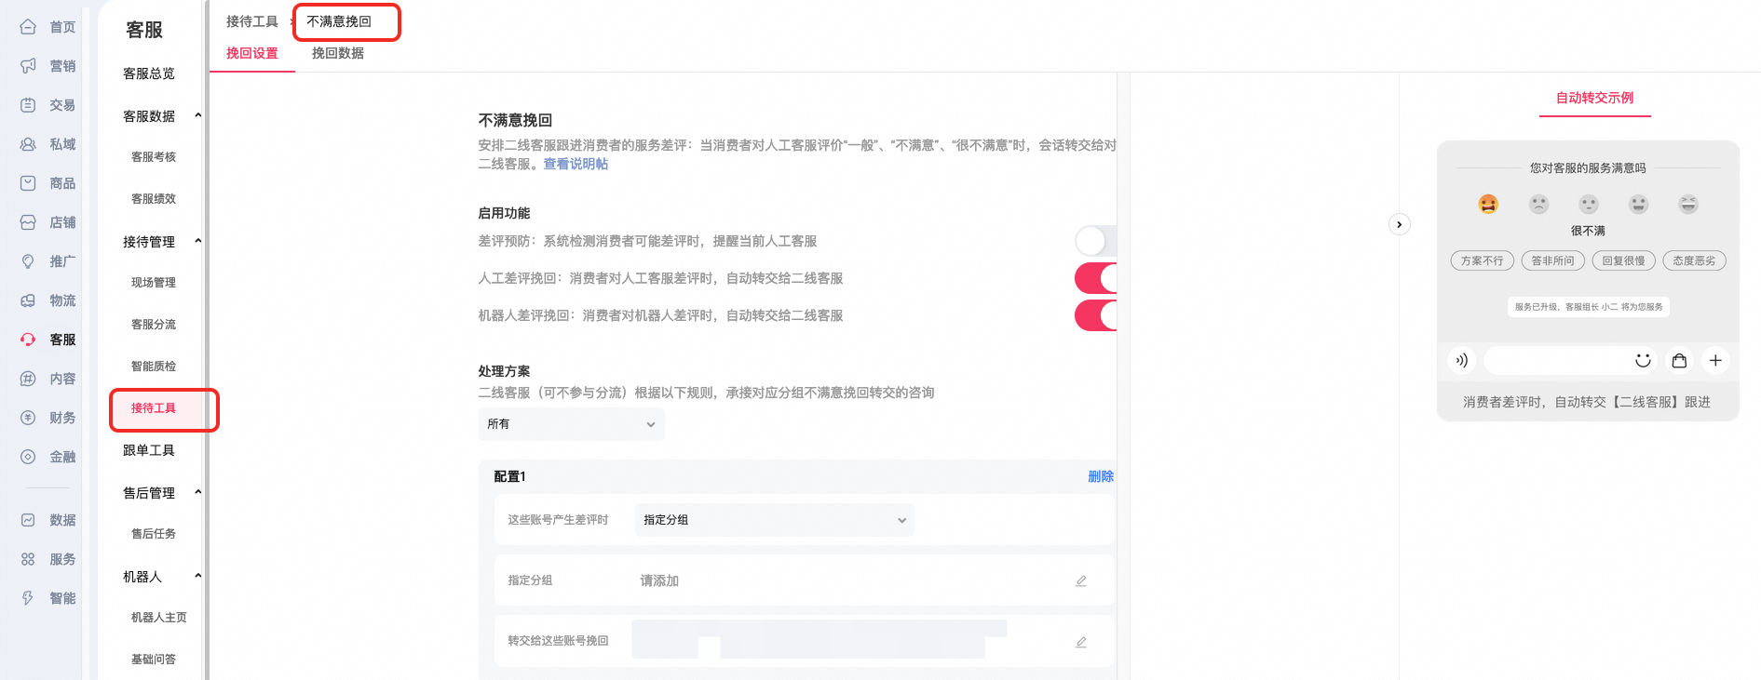This screenshot has height=680, width=1761.
Task: Select the second sad face rating
Action: (x=1538, y=204)
